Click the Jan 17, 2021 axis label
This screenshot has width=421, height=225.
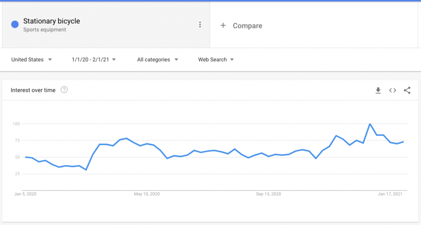tap(390, 194)
